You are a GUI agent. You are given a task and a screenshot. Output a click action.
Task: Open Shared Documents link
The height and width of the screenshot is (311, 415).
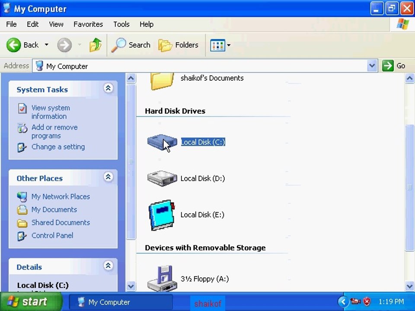(x=61, y=223)
